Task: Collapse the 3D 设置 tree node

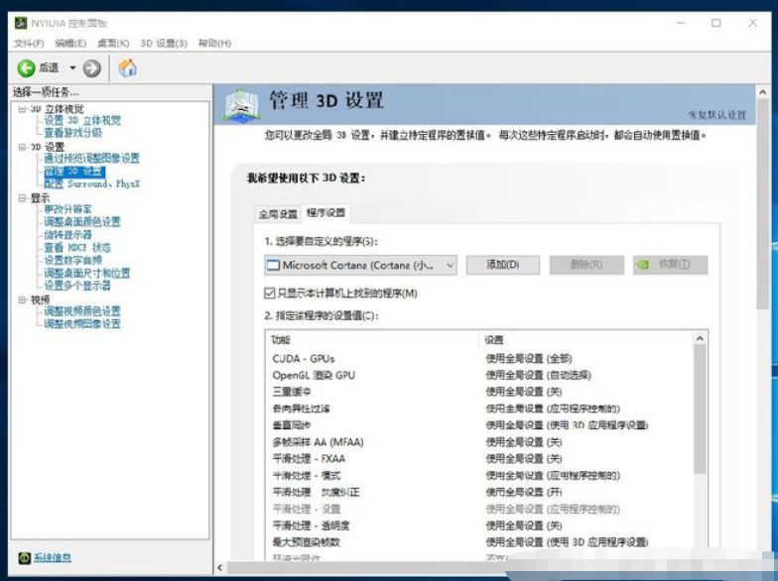Action: pos(21,147)
